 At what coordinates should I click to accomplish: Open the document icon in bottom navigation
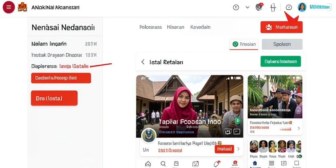176,164
